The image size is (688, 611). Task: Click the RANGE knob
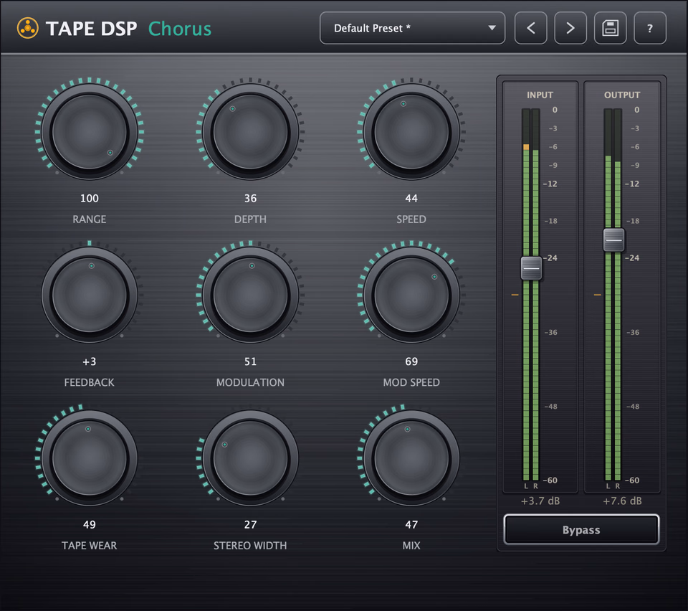coord(90,132)
